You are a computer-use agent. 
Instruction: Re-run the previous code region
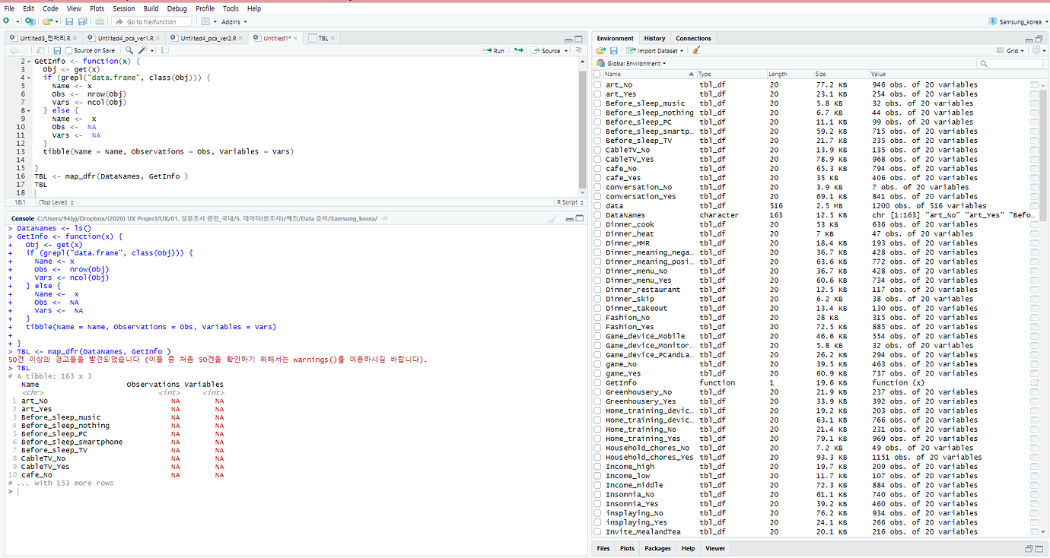pyautogui.click(x=518, y=51)
